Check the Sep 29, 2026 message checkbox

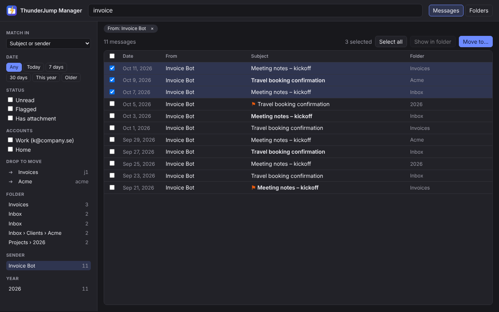[x=112, y=140]
